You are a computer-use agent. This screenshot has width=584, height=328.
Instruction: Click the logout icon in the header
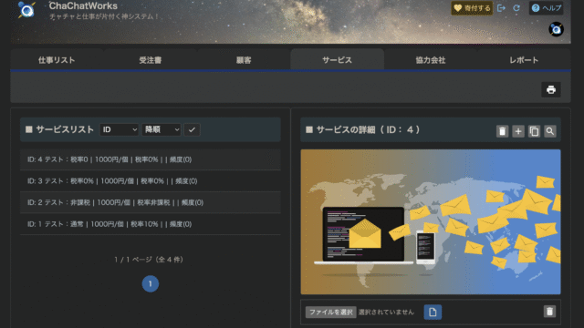501,8
